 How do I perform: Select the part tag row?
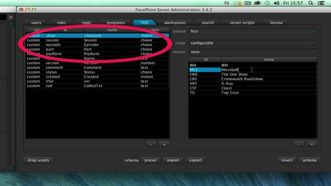click(x=97, y=49)
